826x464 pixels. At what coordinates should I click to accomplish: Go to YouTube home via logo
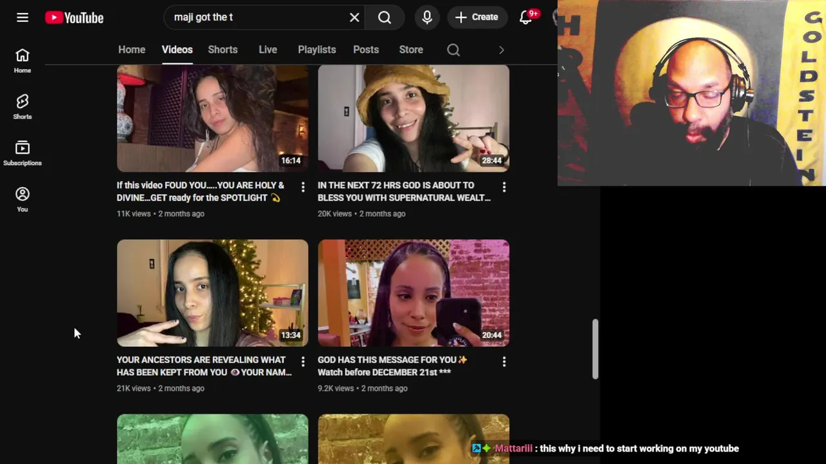74,17
